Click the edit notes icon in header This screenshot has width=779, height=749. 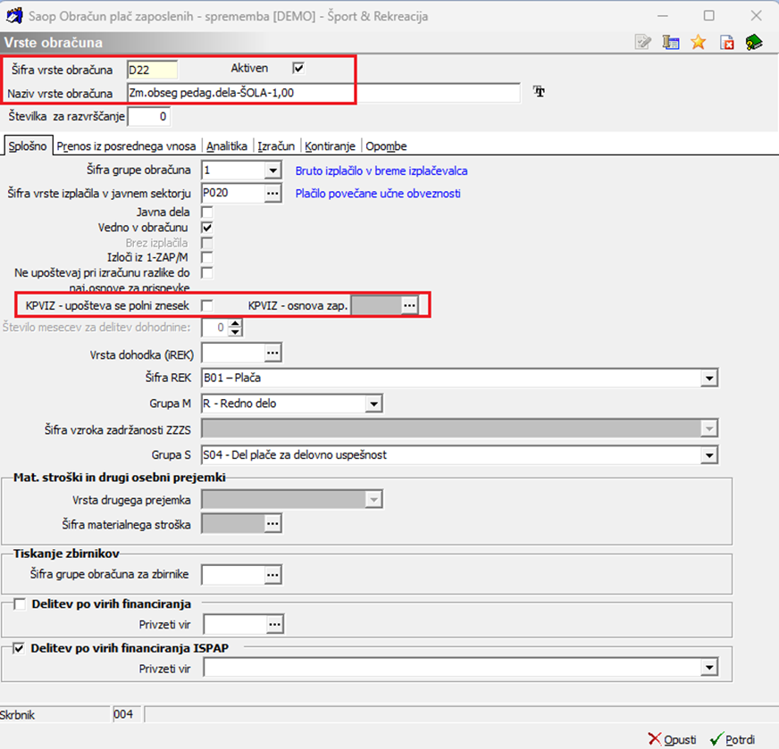point(643,42)
